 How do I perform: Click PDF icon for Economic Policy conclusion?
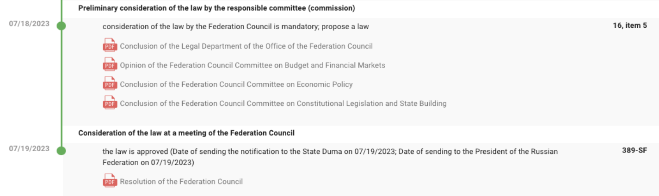pyautogui.click(x=109, y=85)
